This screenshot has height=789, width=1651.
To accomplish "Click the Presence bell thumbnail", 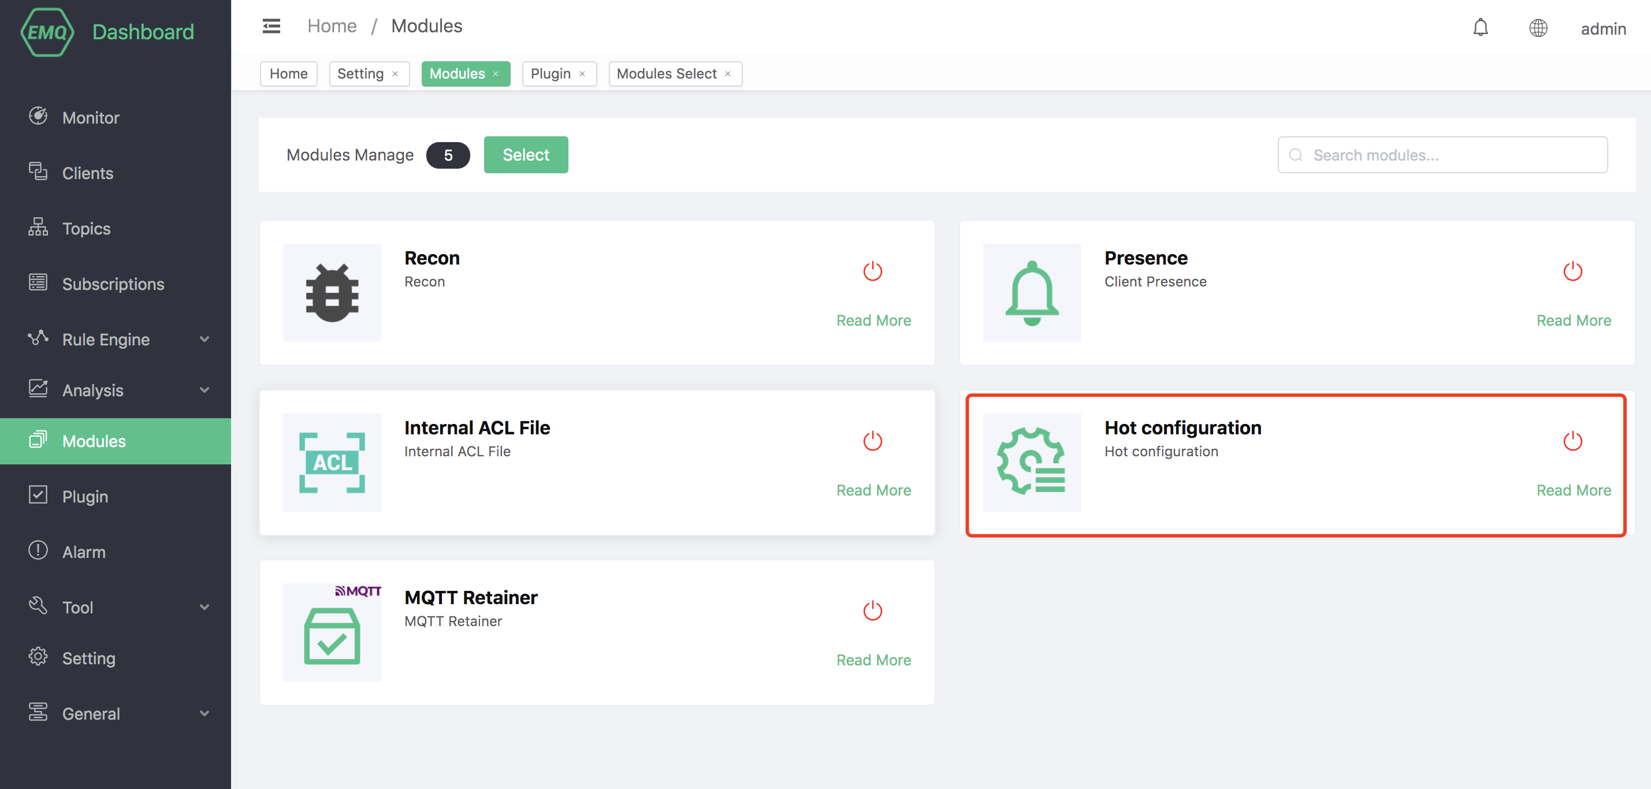I will tap(1032, 292).
